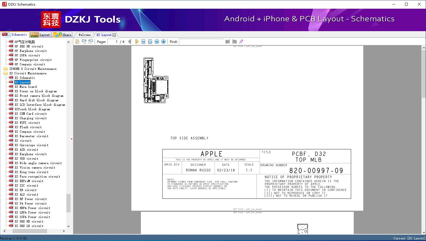Select the XS Layout document tab
426x241 pixels.
[104, 35]
